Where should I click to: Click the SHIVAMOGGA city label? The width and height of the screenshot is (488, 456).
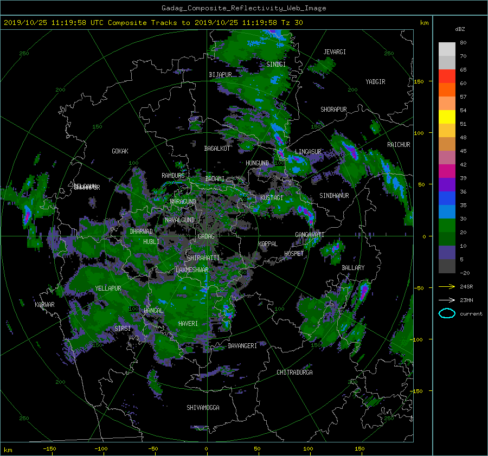pos(203,407)
